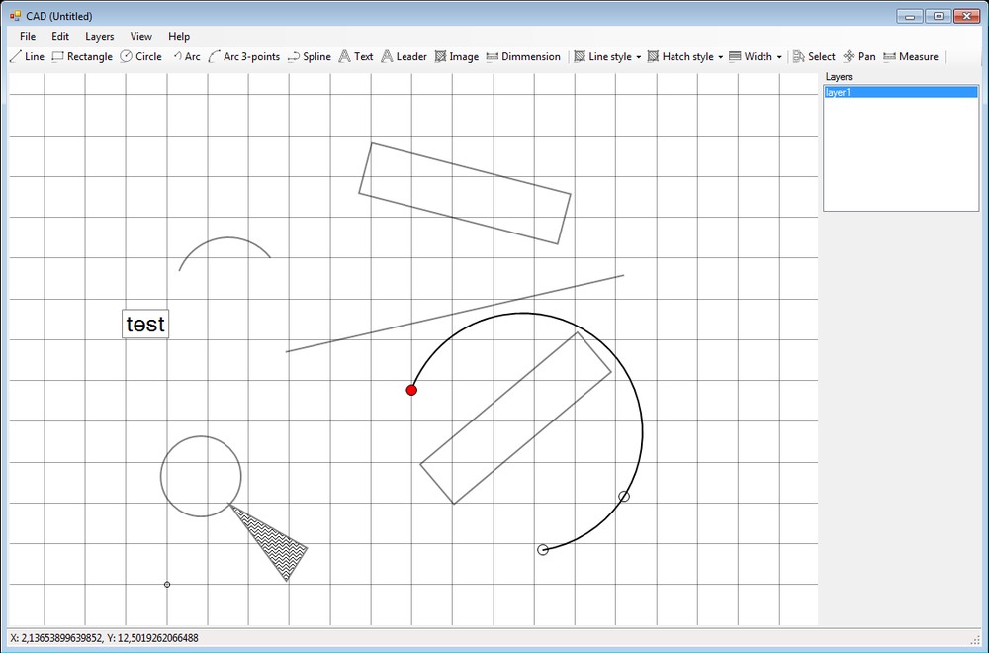989x653 pixels.
Task: Click the CAD application icon in title bar
Action: (15, 15)
